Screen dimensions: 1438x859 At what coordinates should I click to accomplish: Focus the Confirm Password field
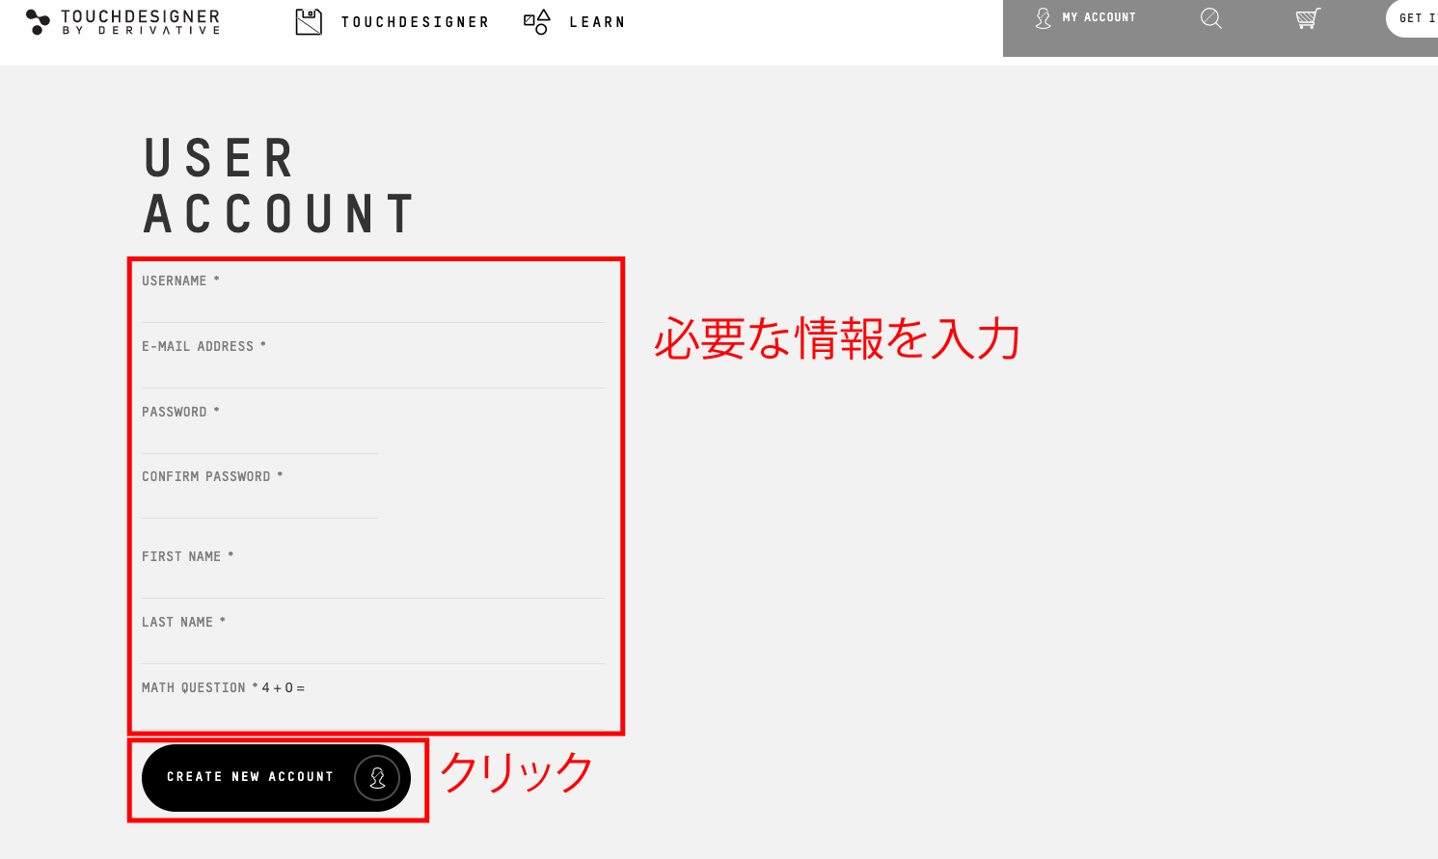[259, 502]
